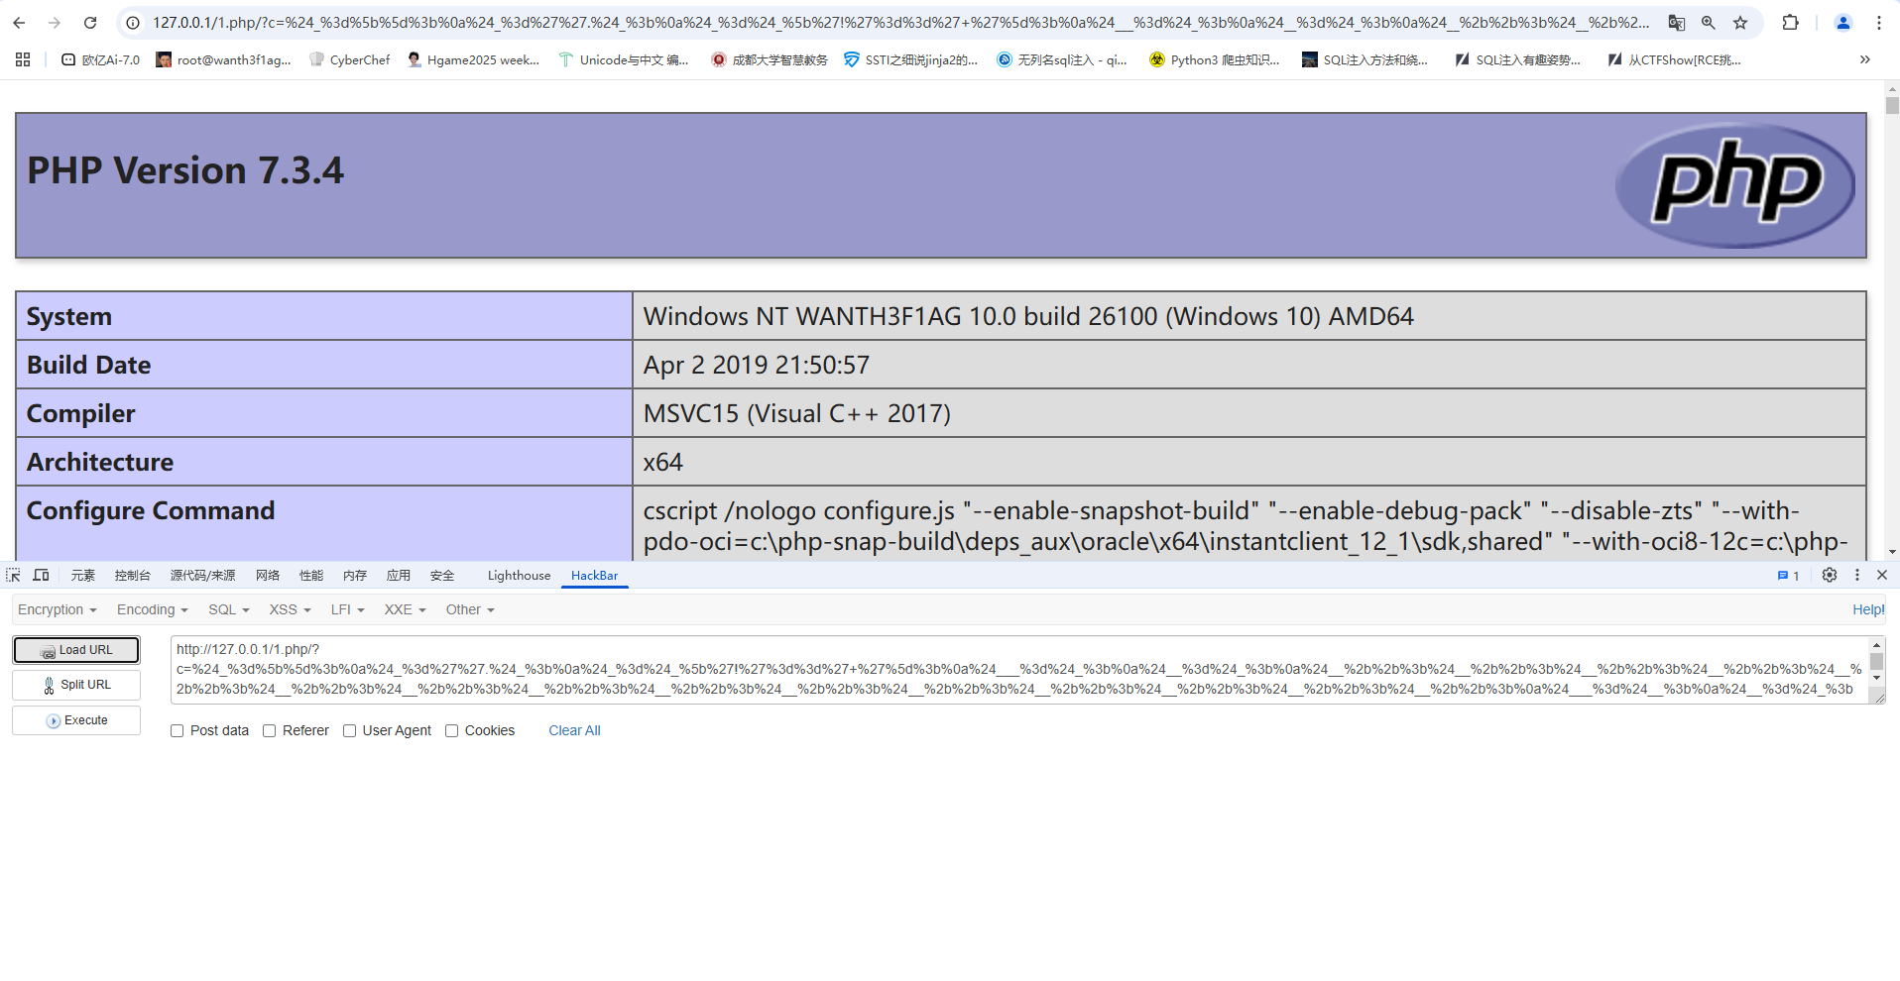Click the Clear All link
The height and width of the screenshot is (981, 1900).
[x=574, y=730]
